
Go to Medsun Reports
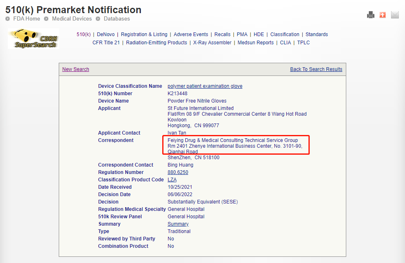pos(255,43)
